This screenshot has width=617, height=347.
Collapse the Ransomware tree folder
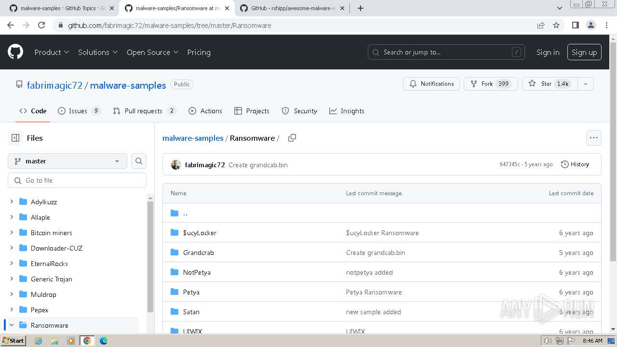pos(12,325)
